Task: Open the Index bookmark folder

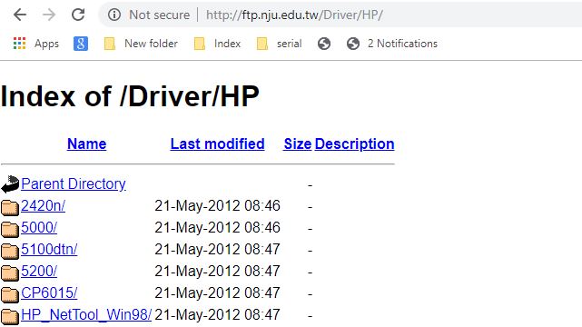Action: pos(218,44)
